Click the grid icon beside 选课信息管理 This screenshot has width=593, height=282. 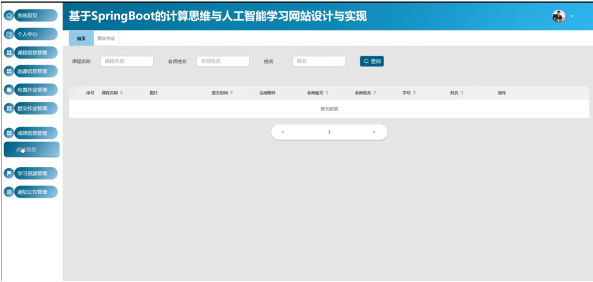click(x=9, y=71)
